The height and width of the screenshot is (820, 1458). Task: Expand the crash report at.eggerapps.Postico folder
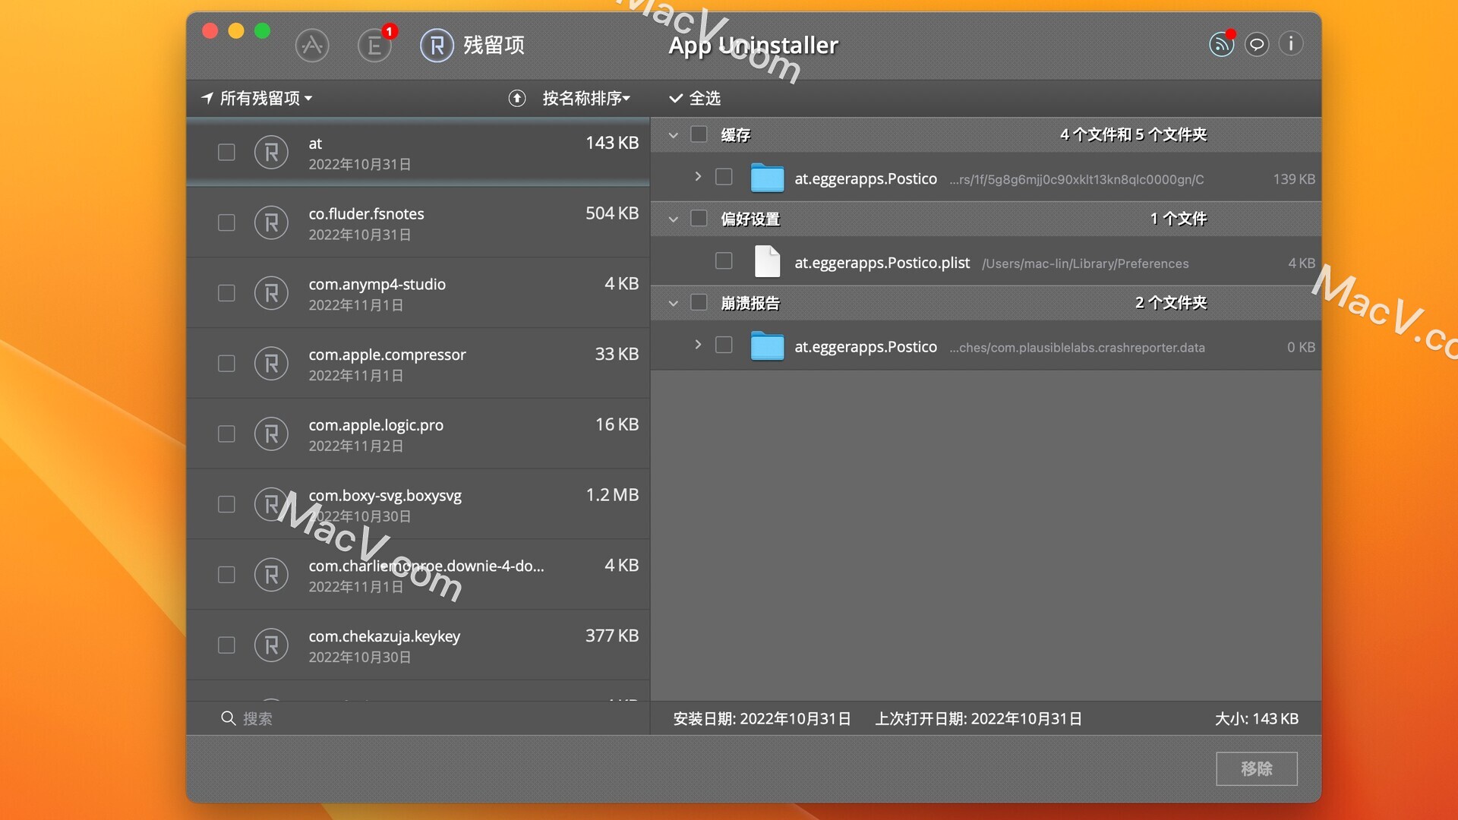(x=698, y=345)
